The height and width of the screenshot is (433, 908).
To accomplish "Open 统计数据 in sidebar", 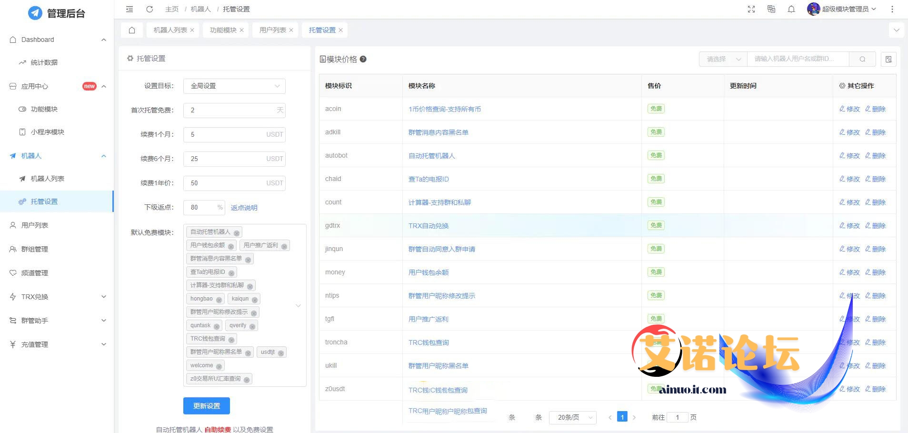I will [44, 62].
